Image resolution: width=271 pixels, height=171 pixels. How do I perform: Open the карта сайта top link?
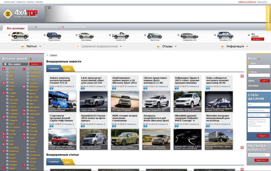pos(262,2)
